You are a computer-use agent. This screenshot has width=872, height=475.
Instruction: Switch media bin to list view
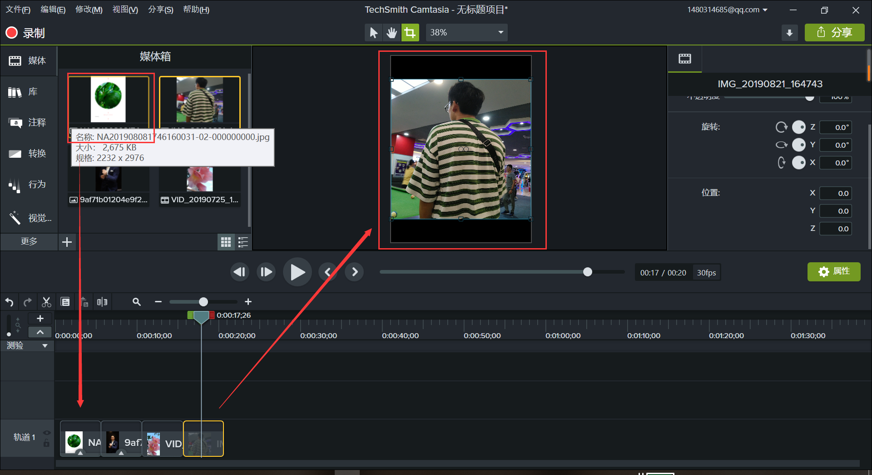click(x=243, y=242)
